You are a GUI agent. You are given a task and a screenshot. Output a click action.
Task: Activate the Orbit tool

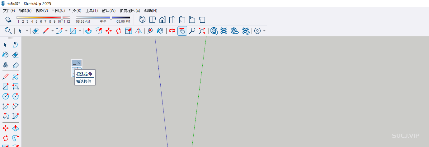click(172, 31)
